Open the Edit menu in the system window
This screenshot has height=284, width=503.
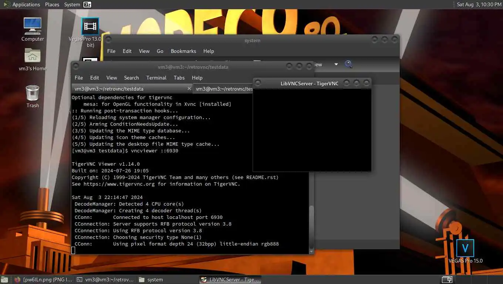(127, 51)
